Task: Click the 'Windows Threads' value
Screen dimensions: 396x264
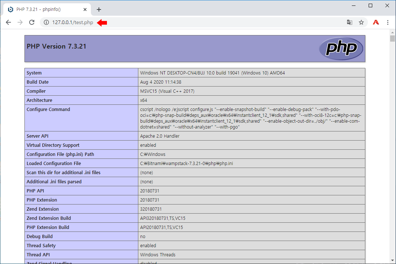Action: tap(158, 255)
